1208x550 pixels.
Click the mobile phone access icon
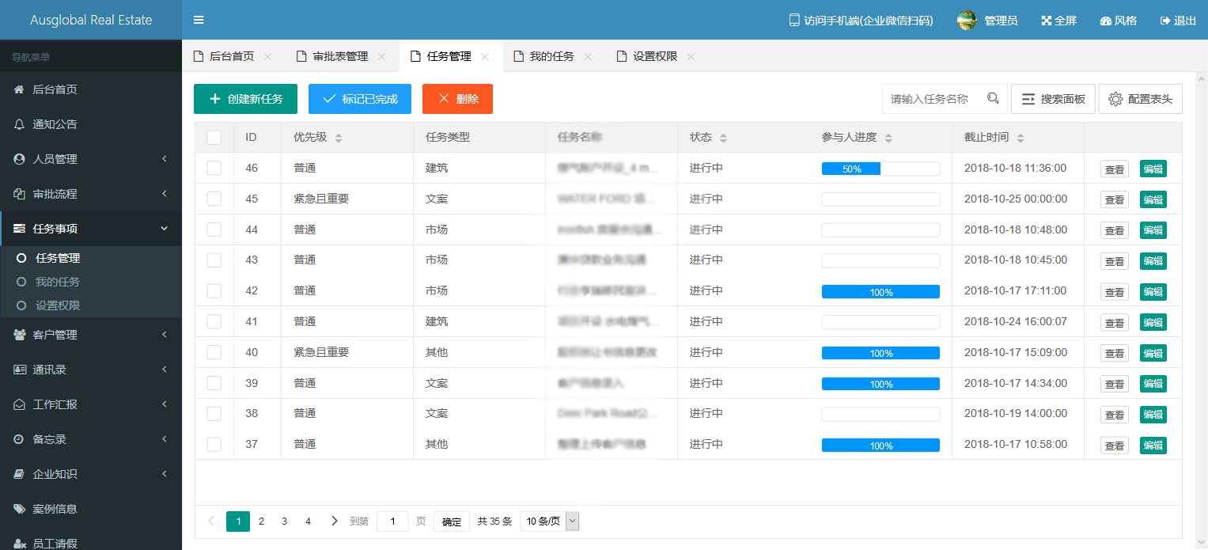coord(794,21)
